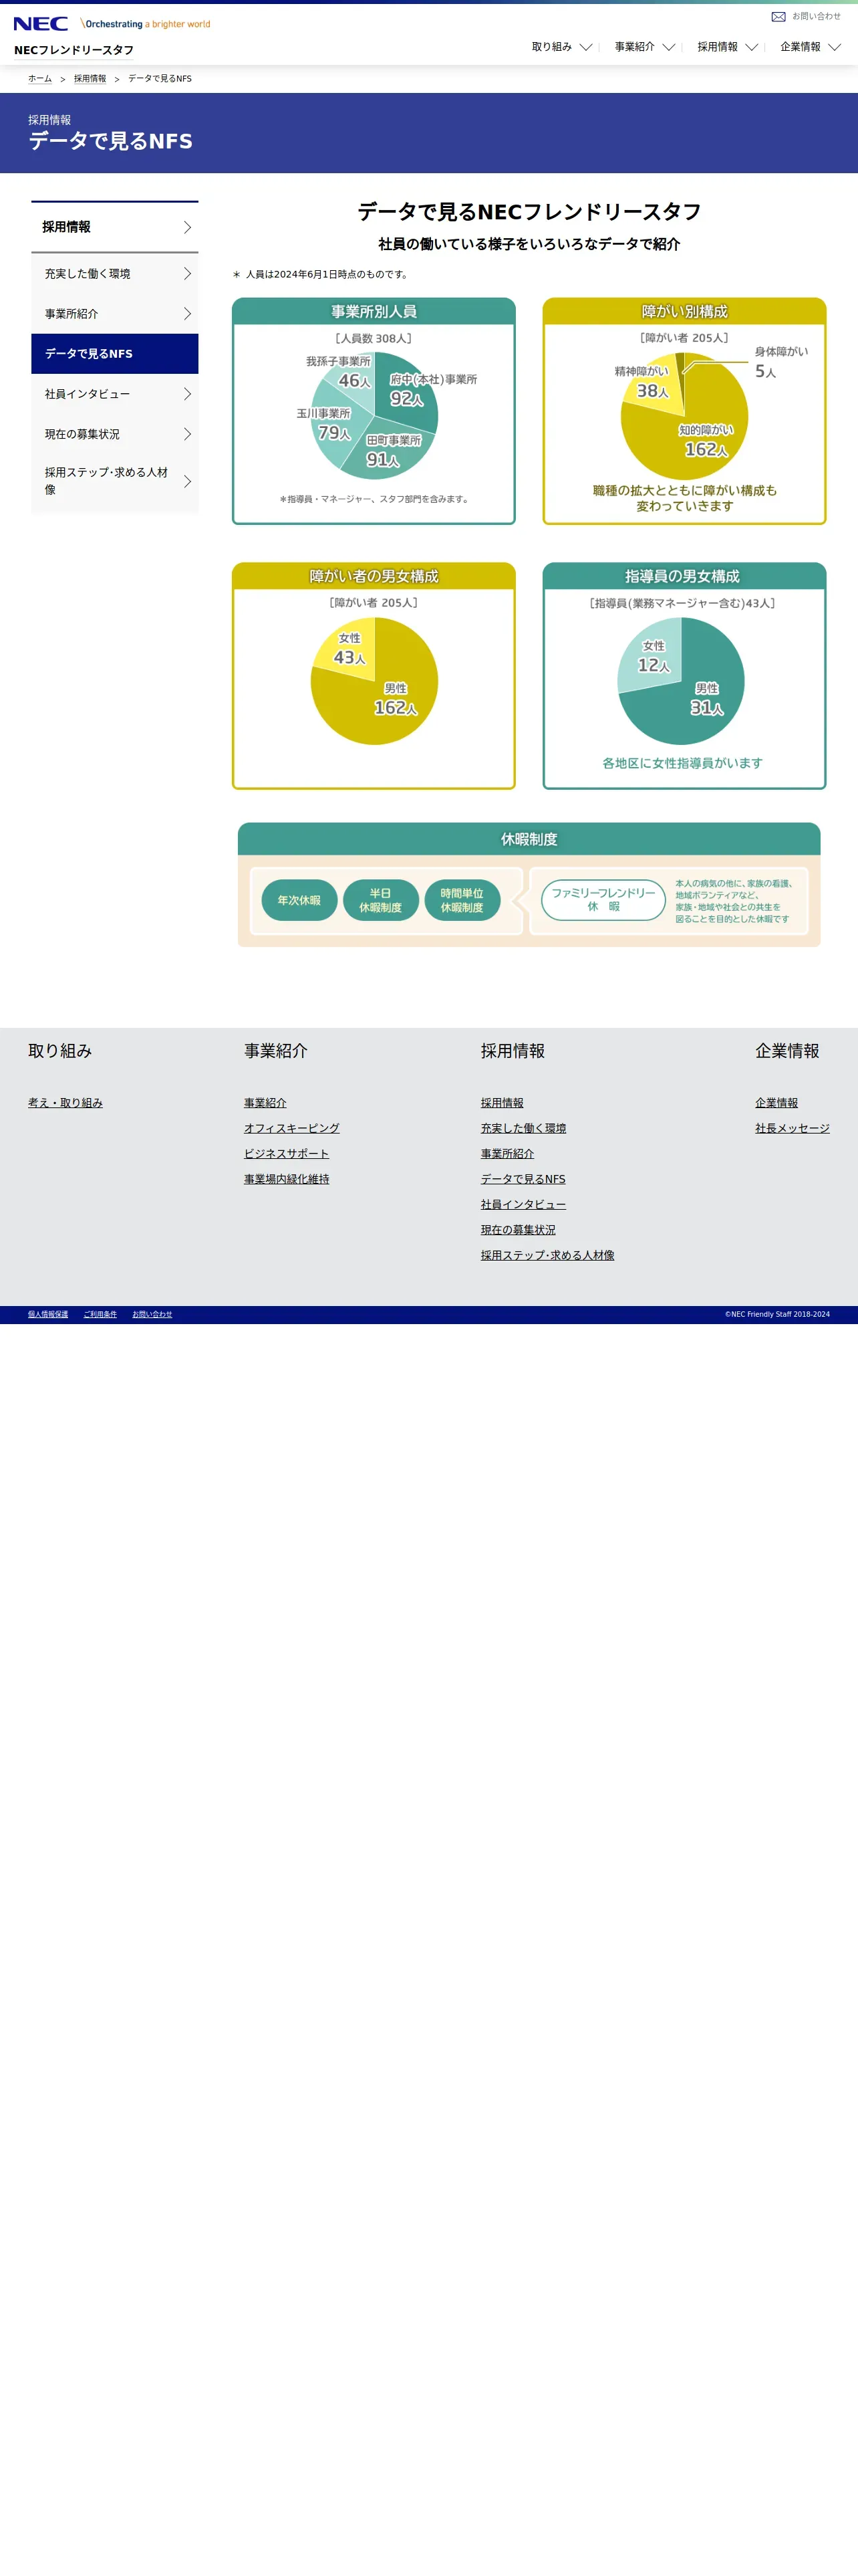The width and height of the screenshot is (858, 2576).
Task: Expand chevron next to 取り組み
Action: pyautogui.click(x=586, y=47)
